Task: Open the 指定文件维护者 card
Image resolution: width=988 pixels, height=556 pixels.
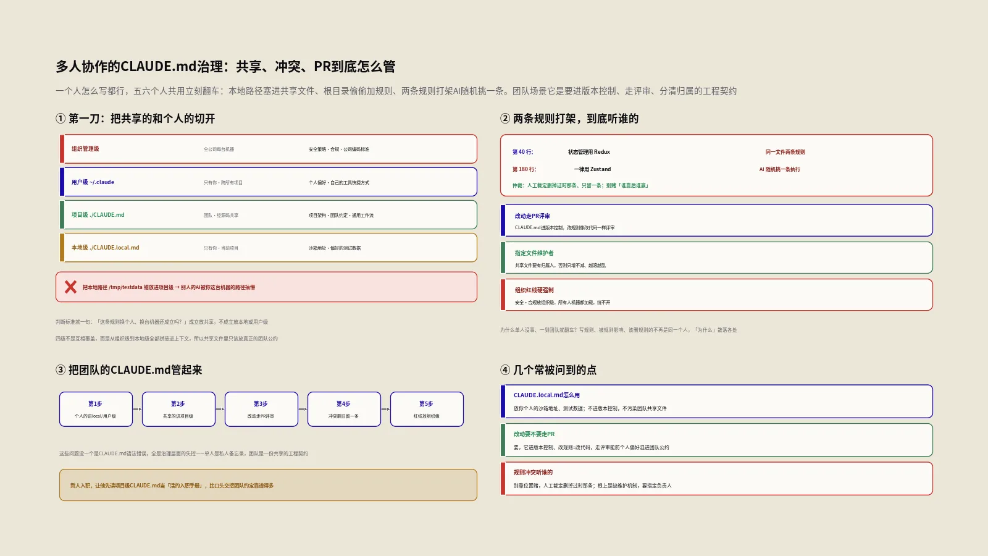Action: [x=716, y=258]
